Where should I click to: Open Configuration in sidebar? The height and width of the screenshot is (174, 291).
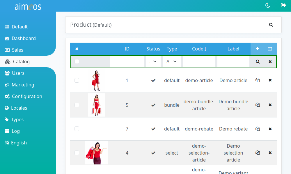23,96
